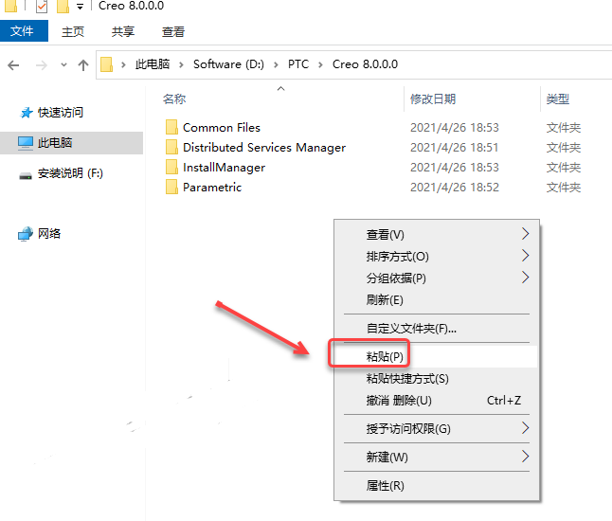Select 此电脑 in the navigation pane
Screen dimensions: 612x521
click(x=71, y=143)
